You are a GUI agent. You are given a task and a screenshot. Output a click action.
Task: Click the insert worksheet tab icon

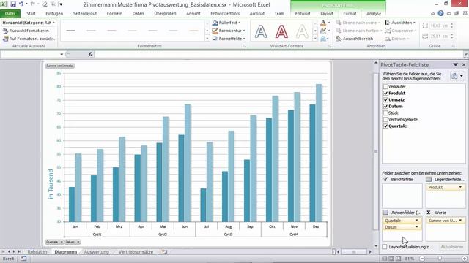pos(164,251)
